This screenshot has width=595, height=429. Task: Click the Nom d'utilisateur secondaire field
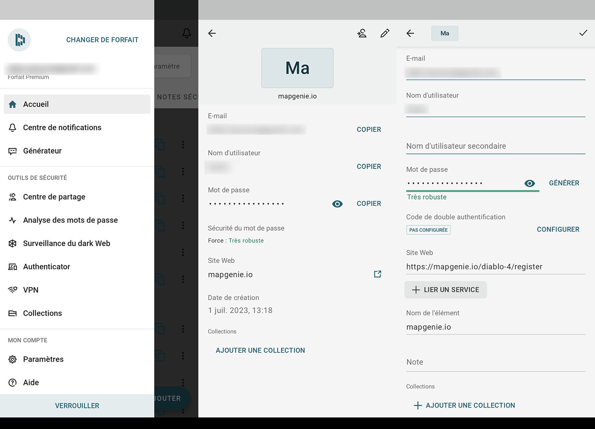click(x=496, y=146)
